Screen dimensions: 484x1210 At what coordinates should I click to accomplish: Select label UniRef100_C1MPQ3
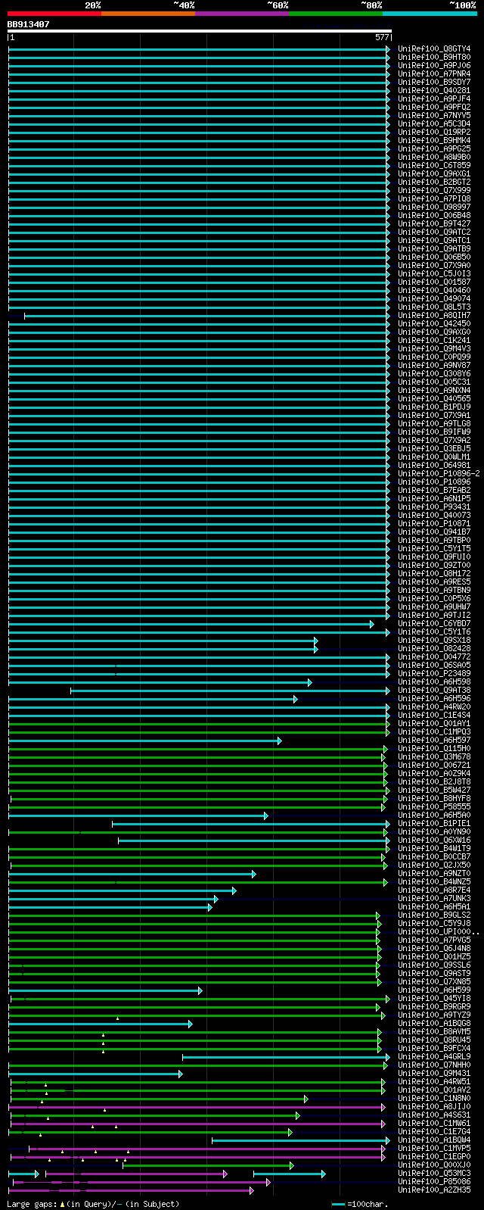[x=434, y=731]
